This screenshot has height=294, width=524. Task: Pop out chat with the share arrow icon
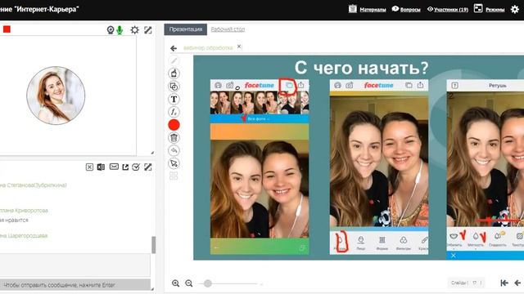pos(125,167)
